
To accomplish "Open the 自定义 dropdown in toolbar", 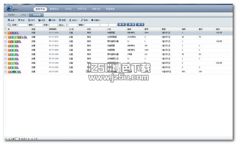I will 74,20.
